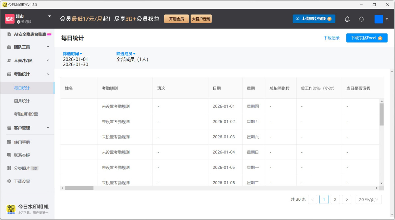395x220 pixels.
Task: Open the 下载记录 link
Action: tap(331, 38)
